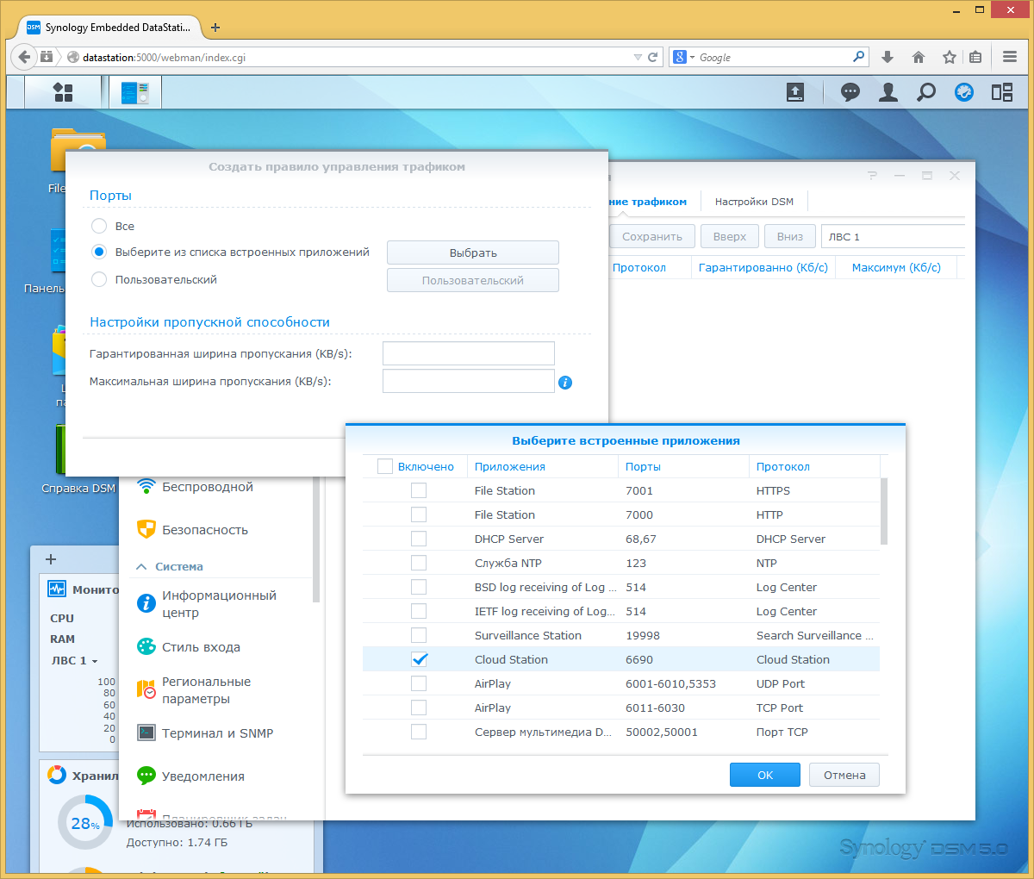
Task: Select the Беспроводной wireless icon
Action: (x=146, y=487)
